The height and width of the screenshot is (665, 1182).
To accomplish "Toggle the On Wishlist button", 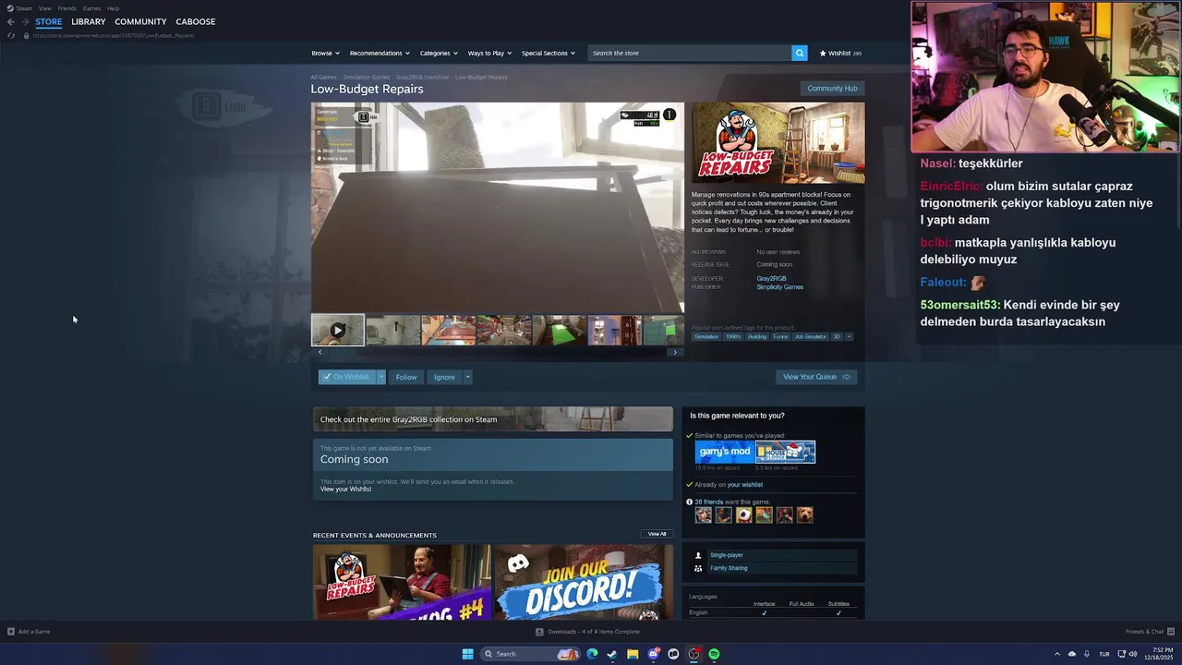I will coord(346,377).
